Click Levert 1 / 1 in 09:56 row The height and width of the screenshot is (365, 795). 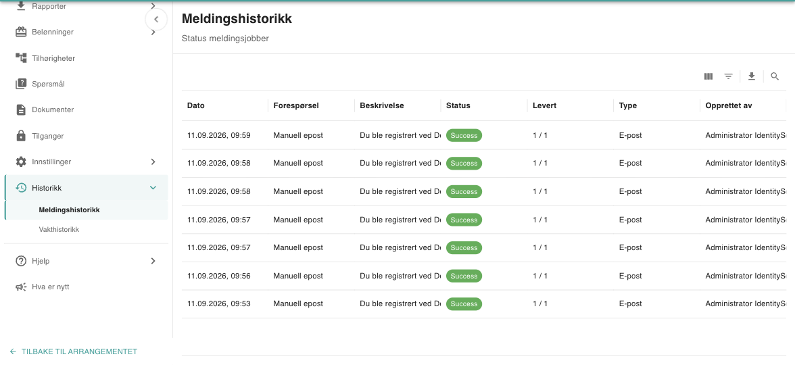540,276
